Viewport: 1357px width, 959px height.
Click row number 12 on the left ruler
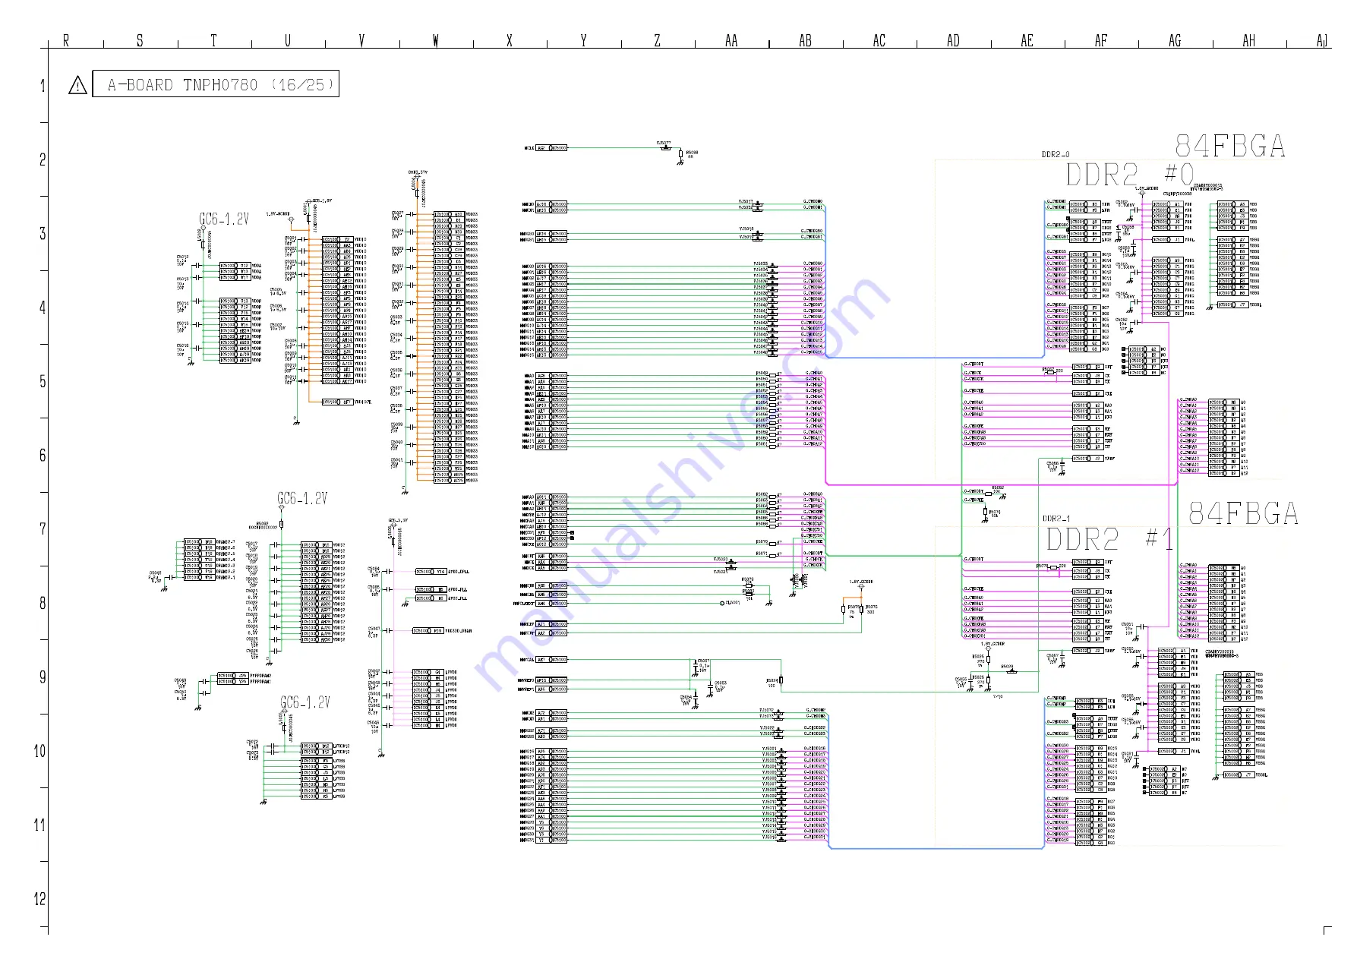40,899
